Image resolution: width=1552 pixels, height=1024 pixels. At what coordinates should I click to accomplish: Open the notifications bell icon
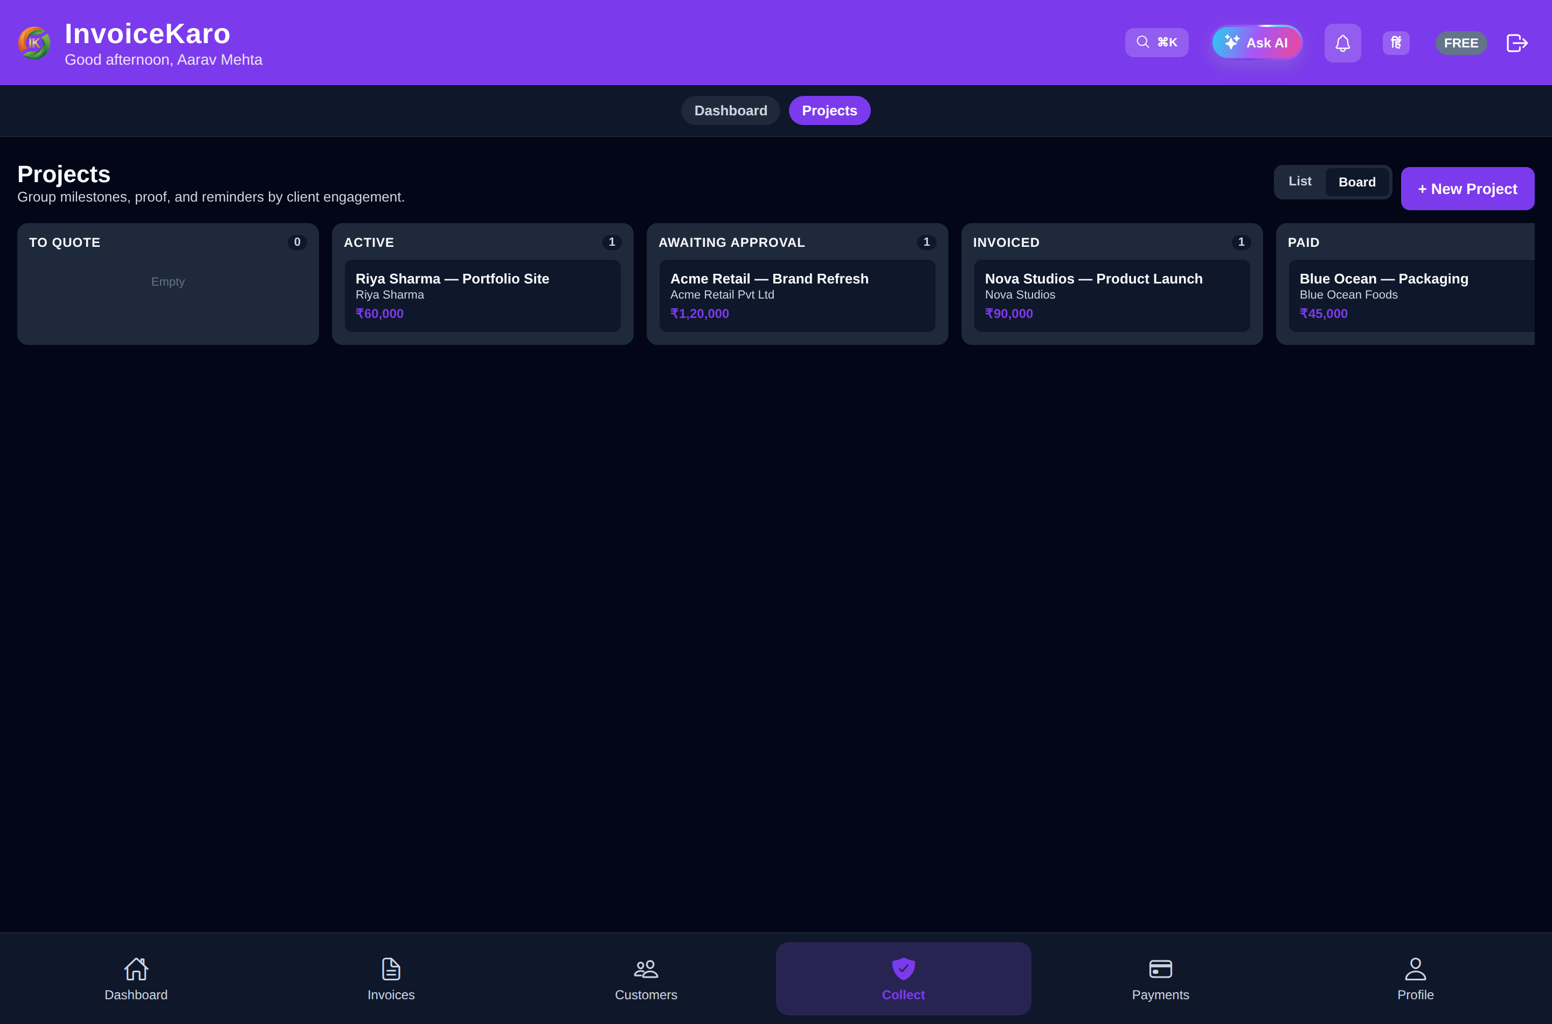[x=1342, y=43]
